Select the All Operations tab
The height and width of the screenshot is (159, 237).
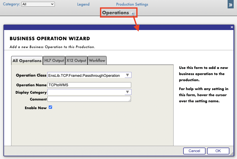pos(27,61)
